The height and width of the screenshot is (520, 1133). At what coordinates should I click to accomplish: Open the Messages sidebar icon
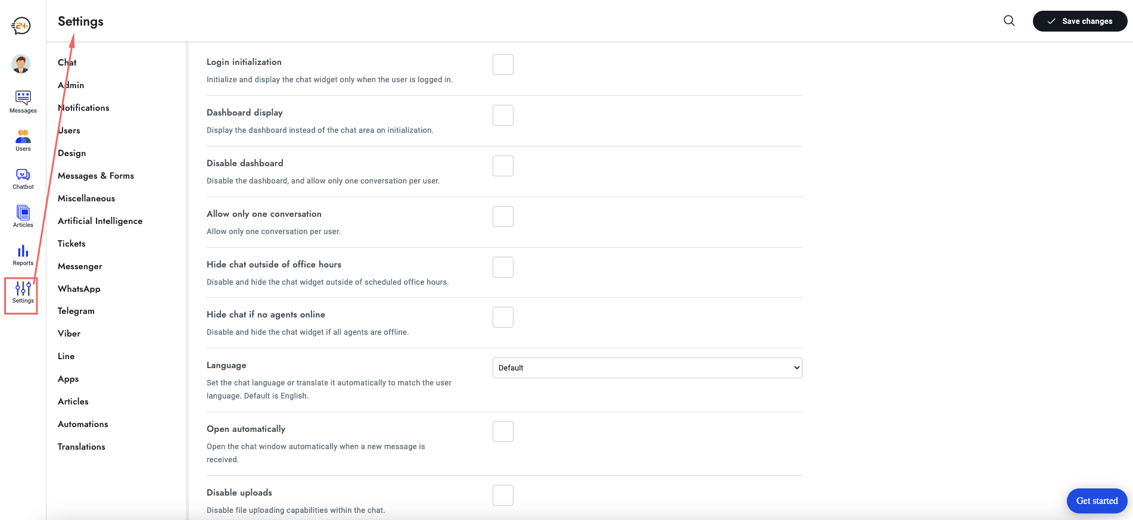[23, 102]
